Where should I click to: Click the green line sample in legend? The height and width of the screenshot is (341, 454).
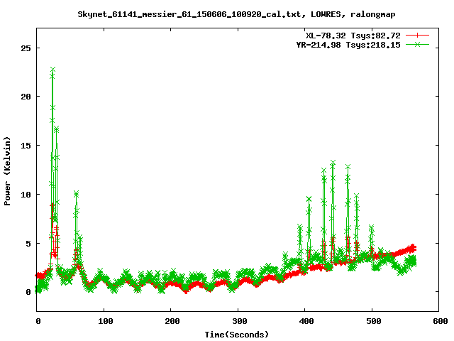tap(419, 44)
